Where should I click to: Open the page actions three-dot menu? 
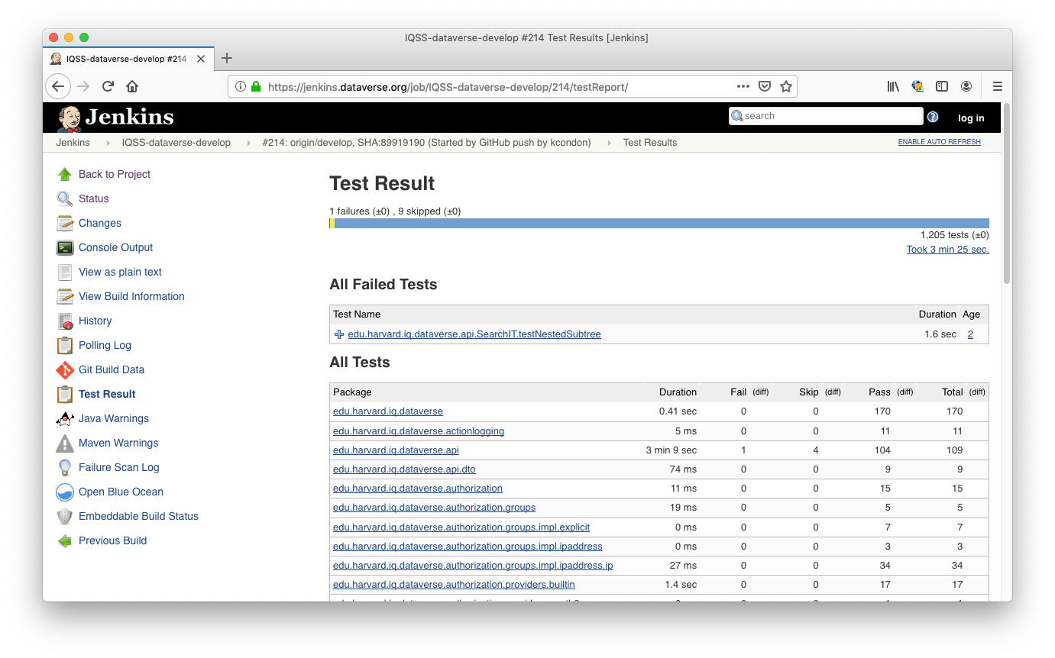(x=743, y=86)
